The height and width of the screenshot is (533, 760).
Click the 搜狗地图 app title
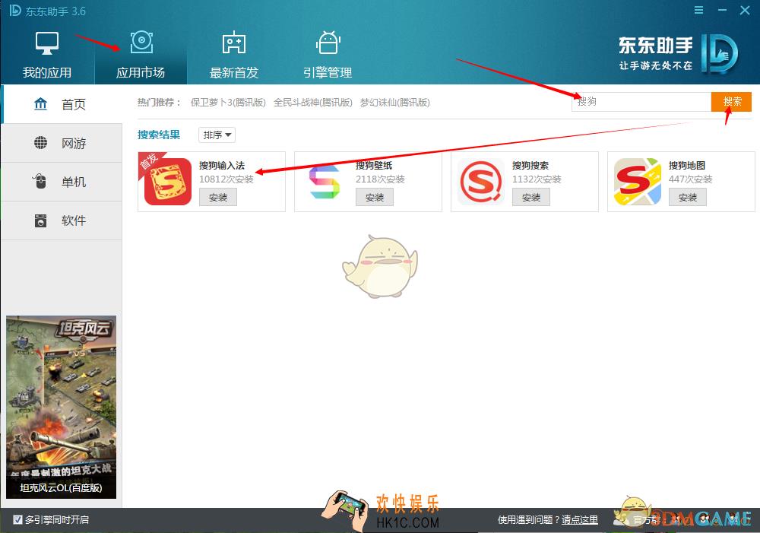pyautogui.click(x=687, y=166)
